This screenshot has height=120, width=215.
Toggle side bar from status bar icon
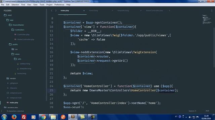[x=2, y=111]
